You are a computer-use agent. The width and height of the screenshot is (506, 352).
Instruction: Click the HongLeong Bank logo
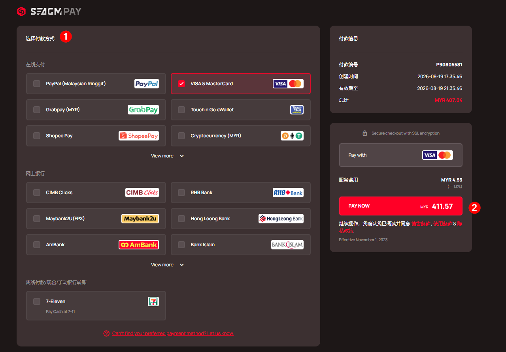[x=281, y=219]
